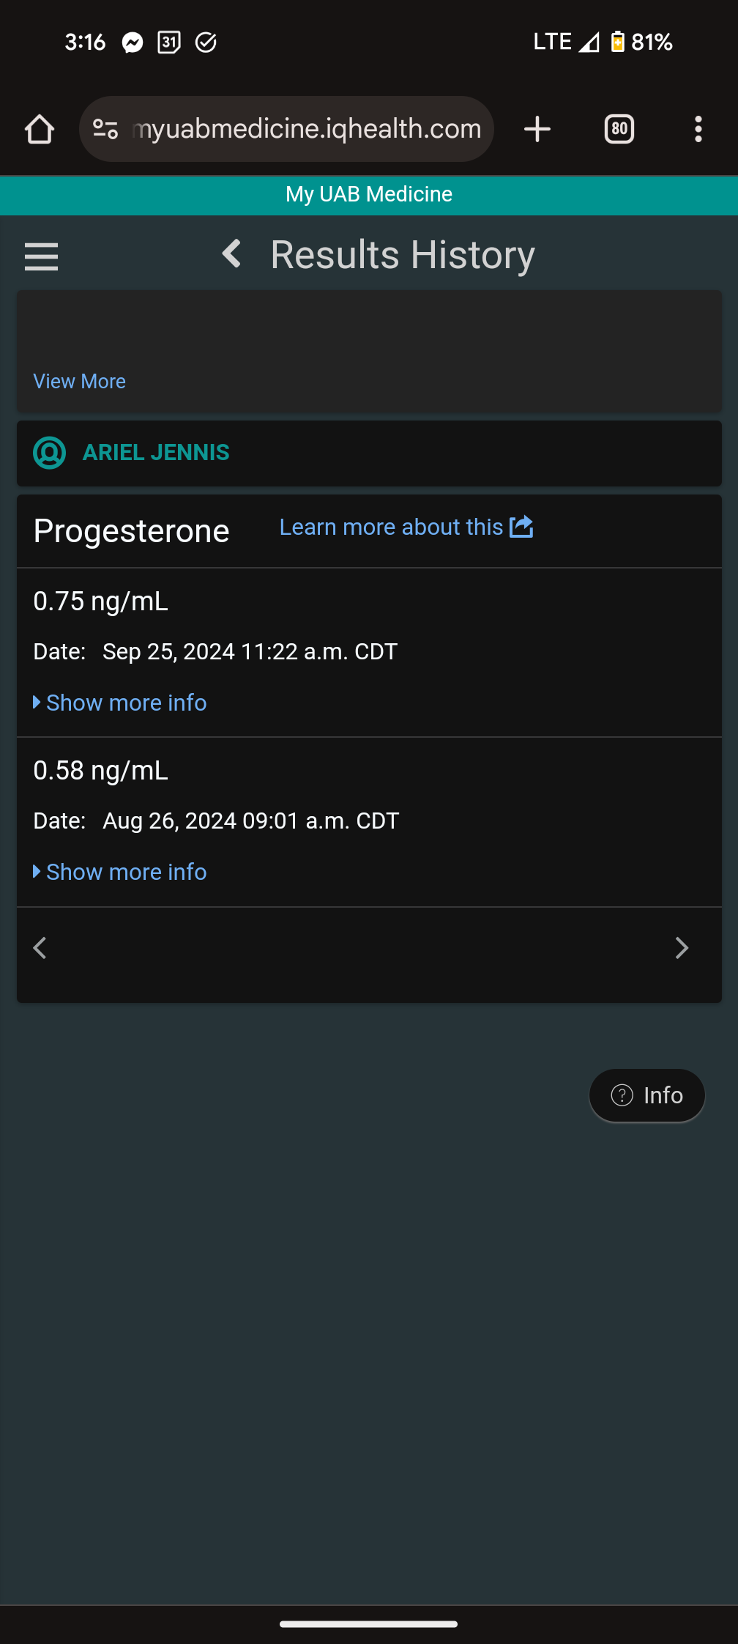
Task: Open the browser three-dot overflow menu
Action: pos(698,130)
